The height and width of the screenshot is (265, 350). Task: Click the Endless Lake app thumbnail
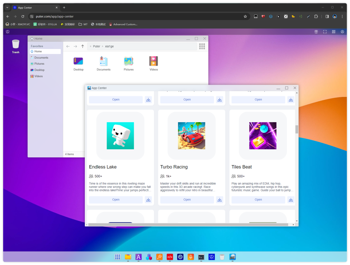click(x=120, y=136)
